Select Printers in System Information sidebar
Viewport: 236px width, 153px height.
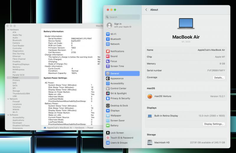click(x=16, y=80)
